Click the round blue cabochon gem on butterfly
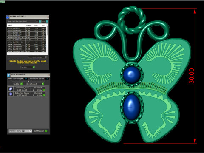Image resolution: width=204 pixels, height=153 pixels. [x=132, y=75]
